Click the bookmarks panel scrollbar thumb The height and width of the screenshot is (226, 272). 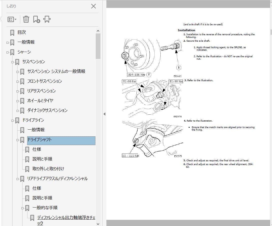tap(98, 46)
